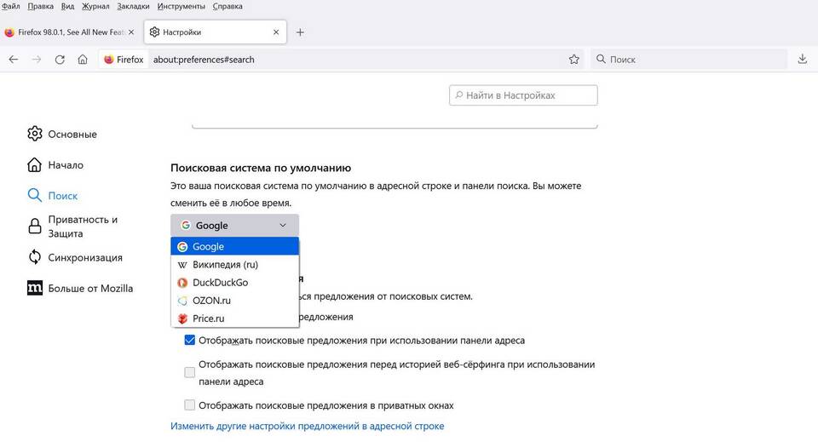This screenshot has height=442, width=818.
Task: Click the Reload page icon
Action: (60, 60)
